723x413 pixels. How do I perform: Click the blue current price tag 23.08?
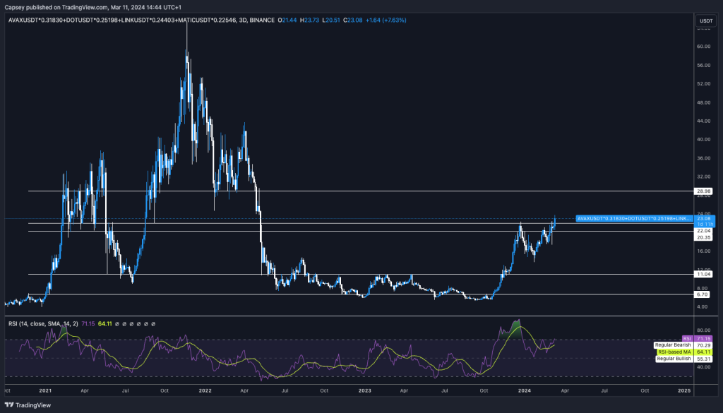[x=705, y=221]
